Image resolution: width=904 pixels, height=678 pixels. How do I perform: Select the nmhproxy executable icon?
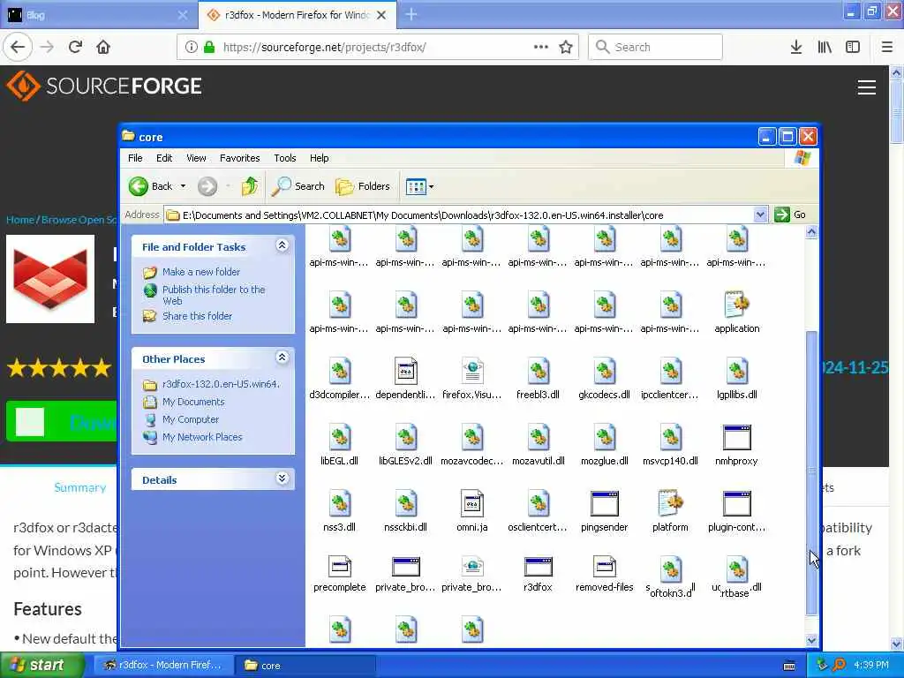tap(736, 438)
